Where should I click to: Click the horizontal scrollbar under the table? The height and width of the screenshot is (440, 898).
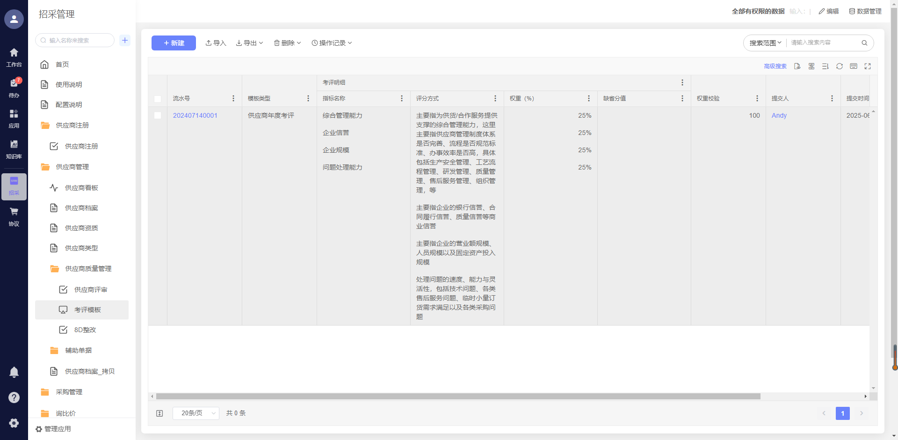pyautogui.click(x=458, y=397)
